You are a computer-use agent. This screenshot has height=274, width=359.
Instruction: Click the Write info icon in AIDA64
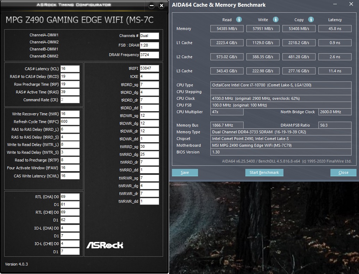click(275, 20)
